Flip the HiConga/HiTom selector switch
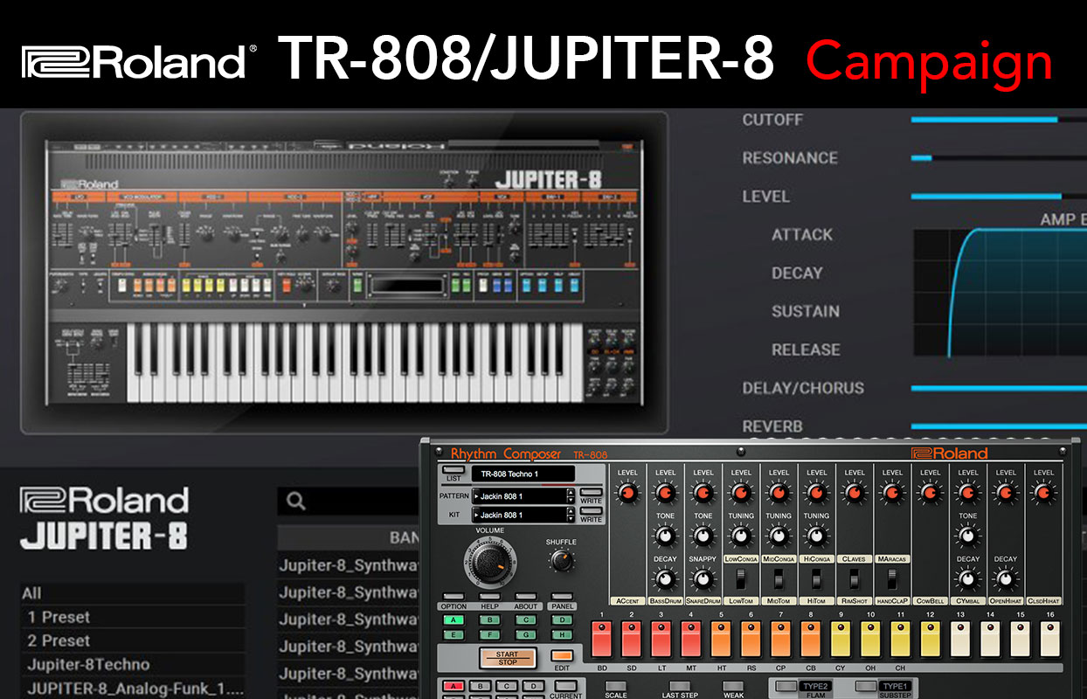 coord(816,578)
